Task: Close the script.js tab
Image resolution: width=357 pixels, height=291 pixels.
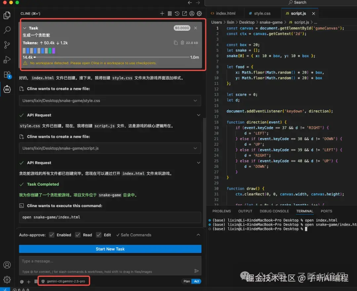Action: point(313,14)
